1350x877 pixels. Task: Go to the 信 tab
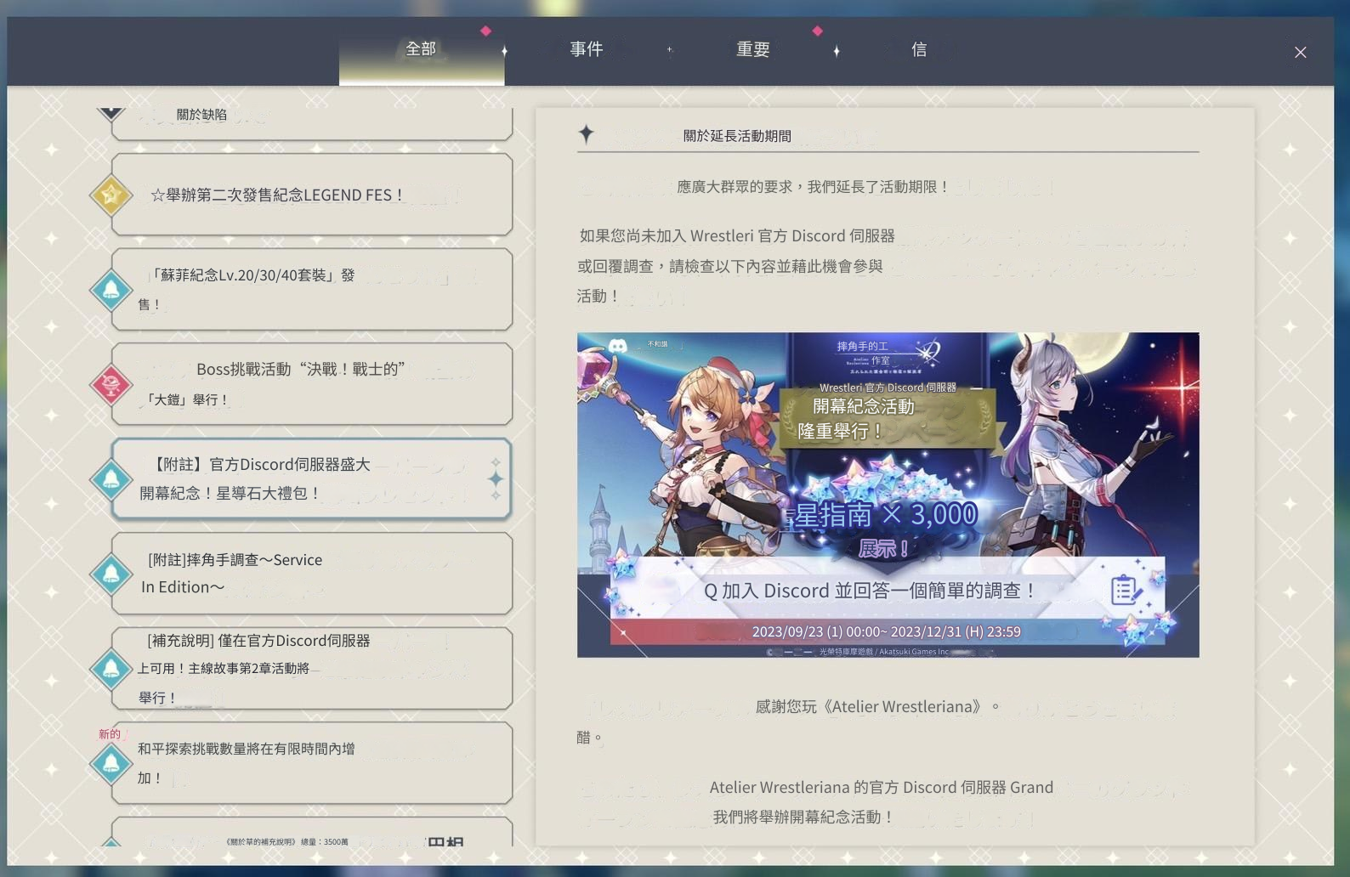pos(918,50)
